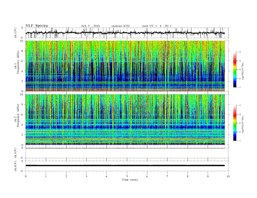257x198 pixels.
Task: Click time axis tick label "6"
Action: 147,176
